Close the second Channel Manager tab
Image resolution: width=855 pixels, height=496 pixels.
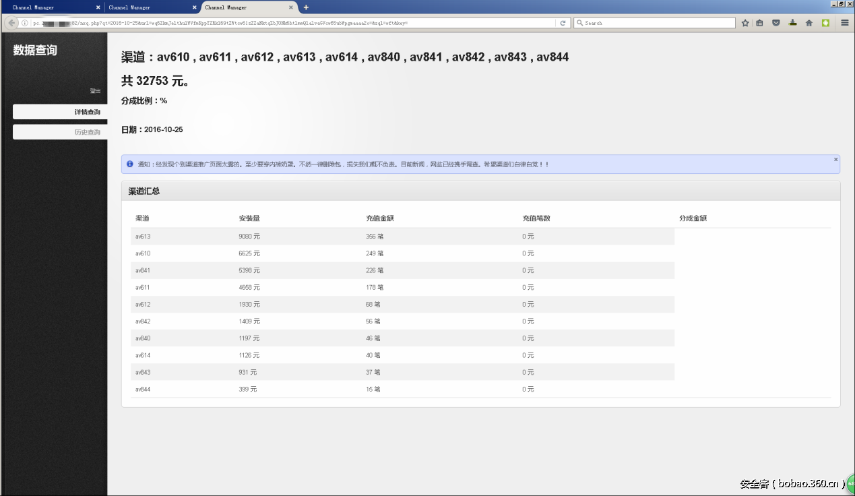pyautogui.click(x=195, y=7)
